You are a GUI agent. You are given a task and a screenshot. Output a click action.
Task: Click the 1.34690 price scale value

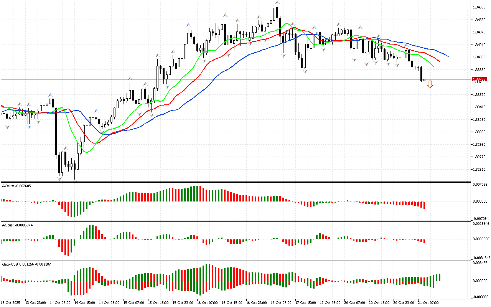pos(479,7)
